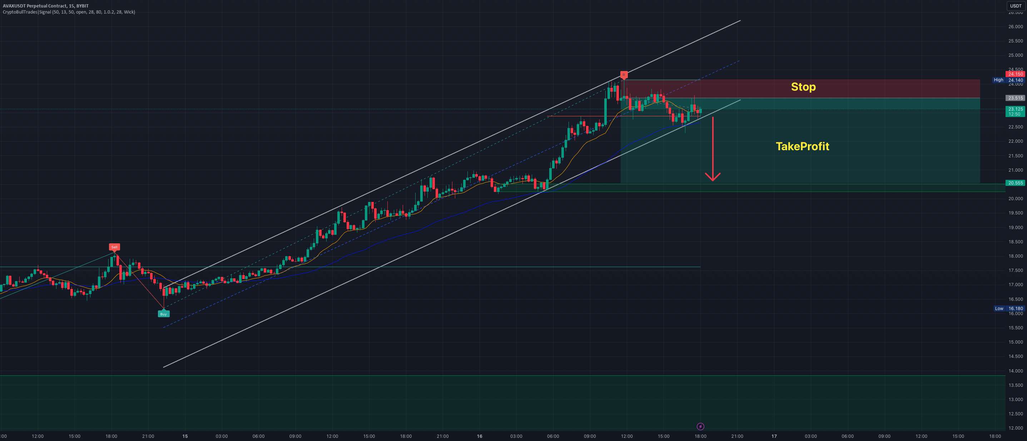Click the day 16 label on time axis
Screen dimensions: 1027x441
click(x=480, y=436)
